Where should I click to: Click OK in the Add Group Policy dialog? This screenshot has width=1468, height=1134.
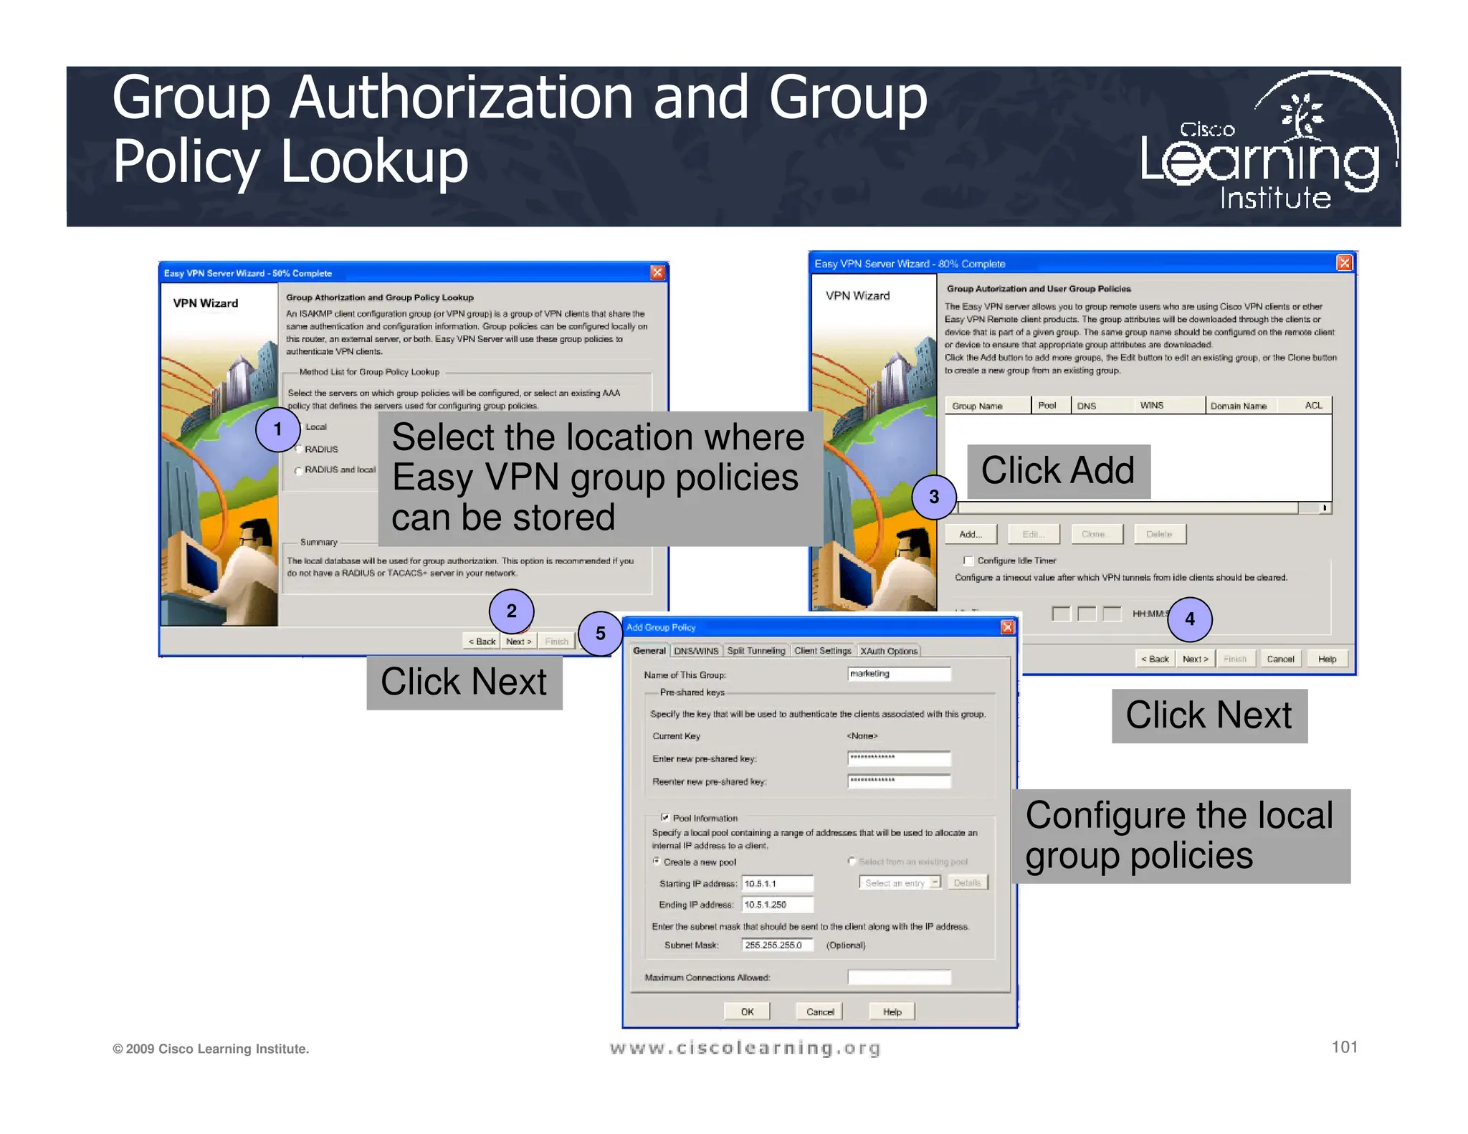pyautogui.click(x=747, y=1011)
